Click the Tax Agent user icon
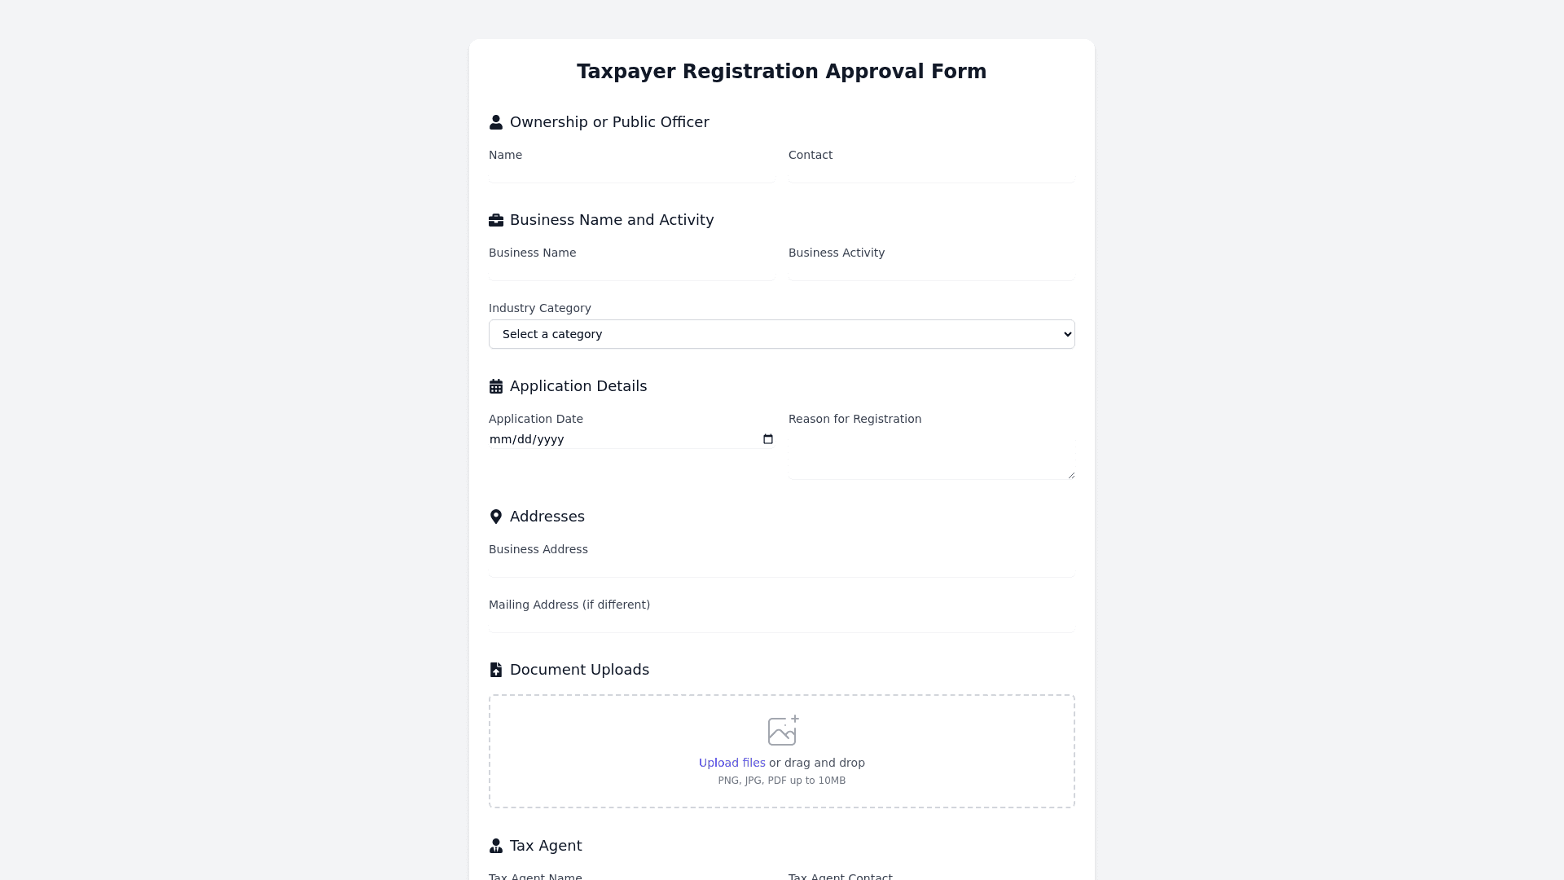1564x880 pixels. pyautogui.click(x=495, y=846)
